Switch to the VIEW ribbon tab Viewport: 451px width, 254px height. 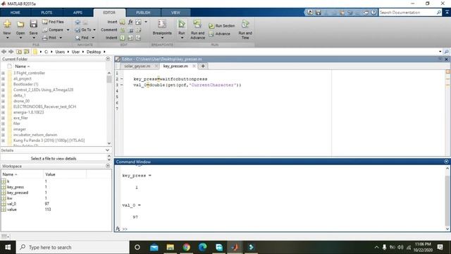(175, 13)
